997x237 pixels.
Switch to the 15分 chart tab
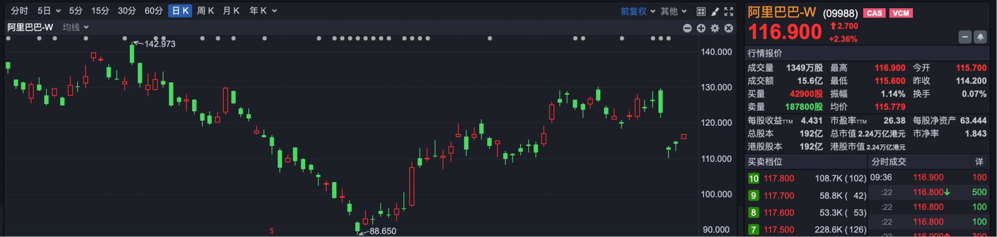pos(100,11)
